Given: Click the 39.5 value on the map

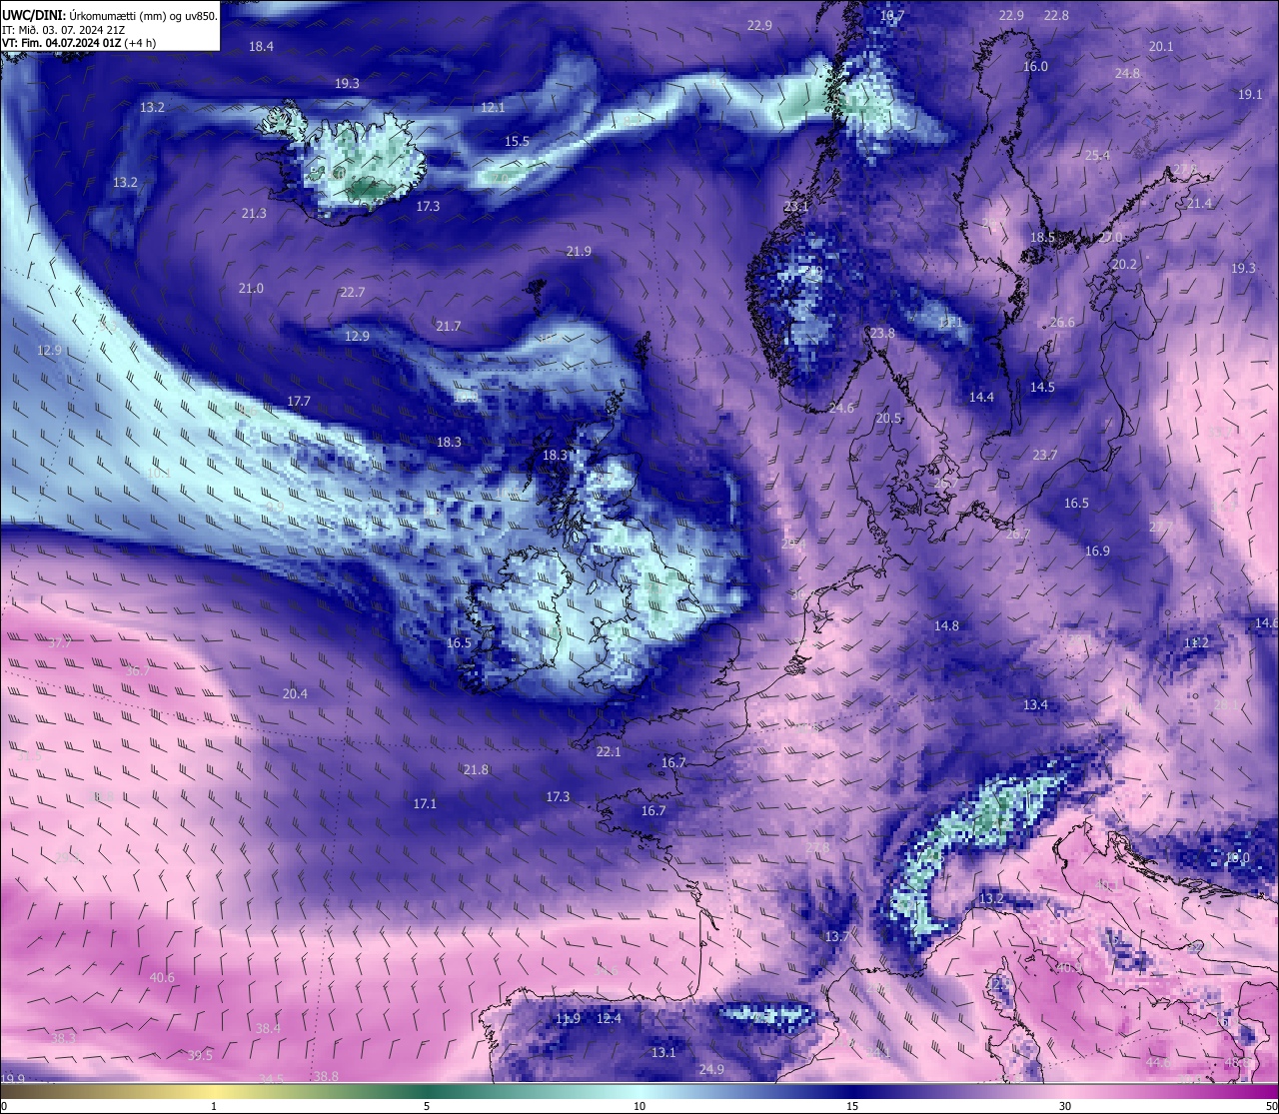Looking at the screenshot, I should pos(200,1055).
